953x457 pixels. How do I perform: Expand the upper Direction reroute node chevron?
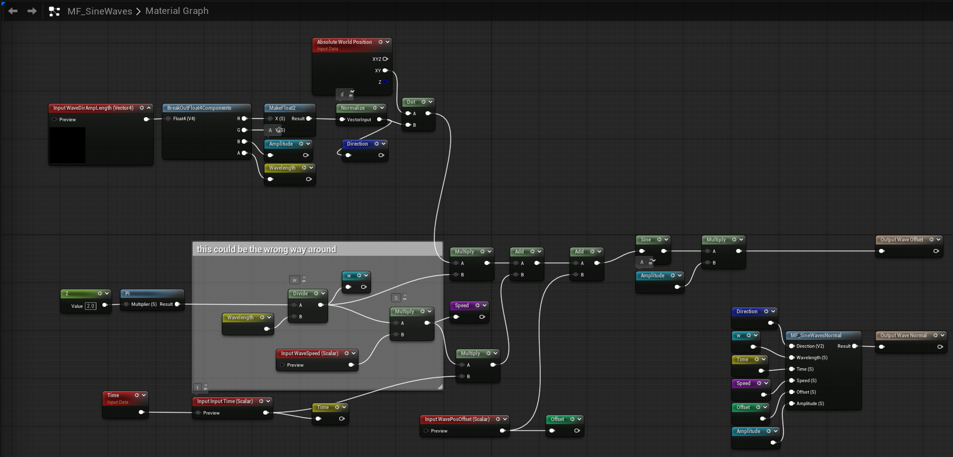click(x=384, y=144)
